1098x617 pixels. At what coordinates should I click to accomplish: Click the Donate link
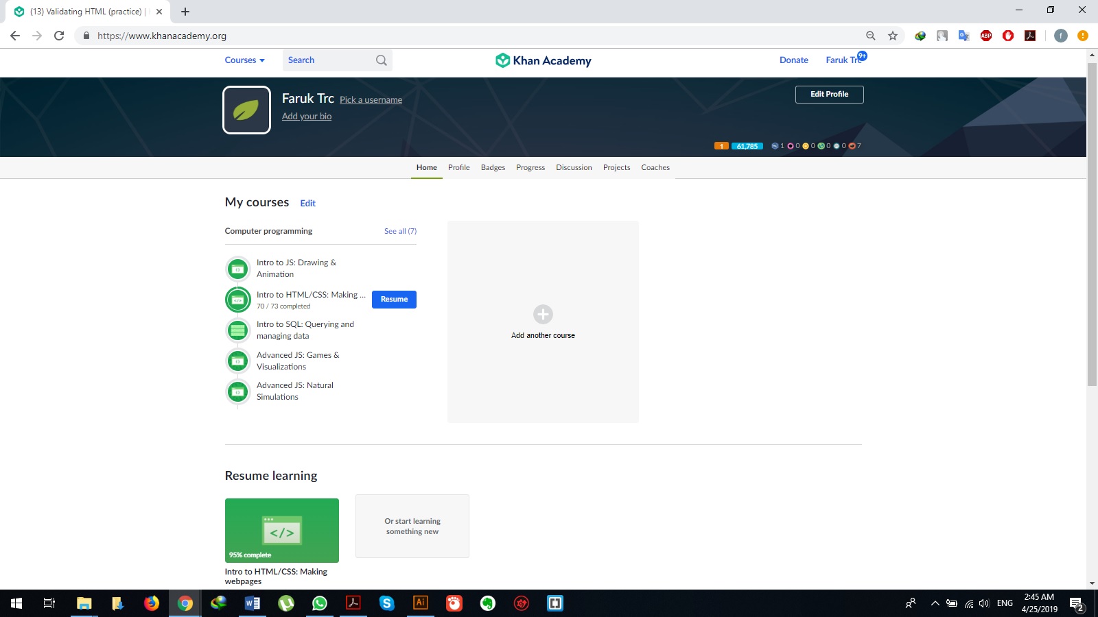793,60
